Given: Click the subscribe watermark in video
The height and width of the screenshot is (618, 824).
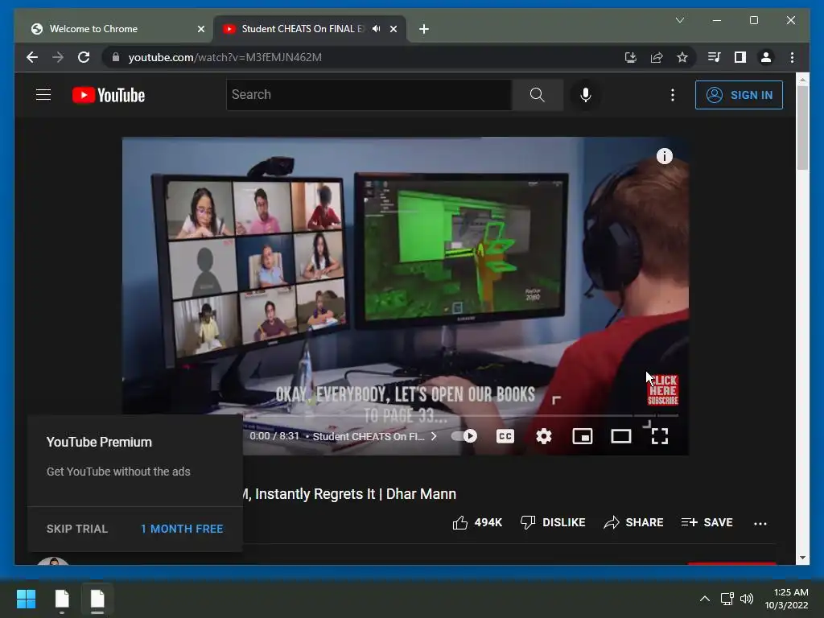Looking at the screenshot, I should 663,389.
